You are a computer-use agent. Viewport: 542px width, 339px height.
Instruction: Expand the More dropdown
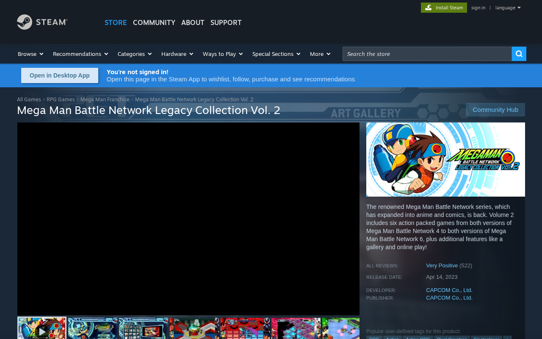pyautogui.click(x=320, y=54)
